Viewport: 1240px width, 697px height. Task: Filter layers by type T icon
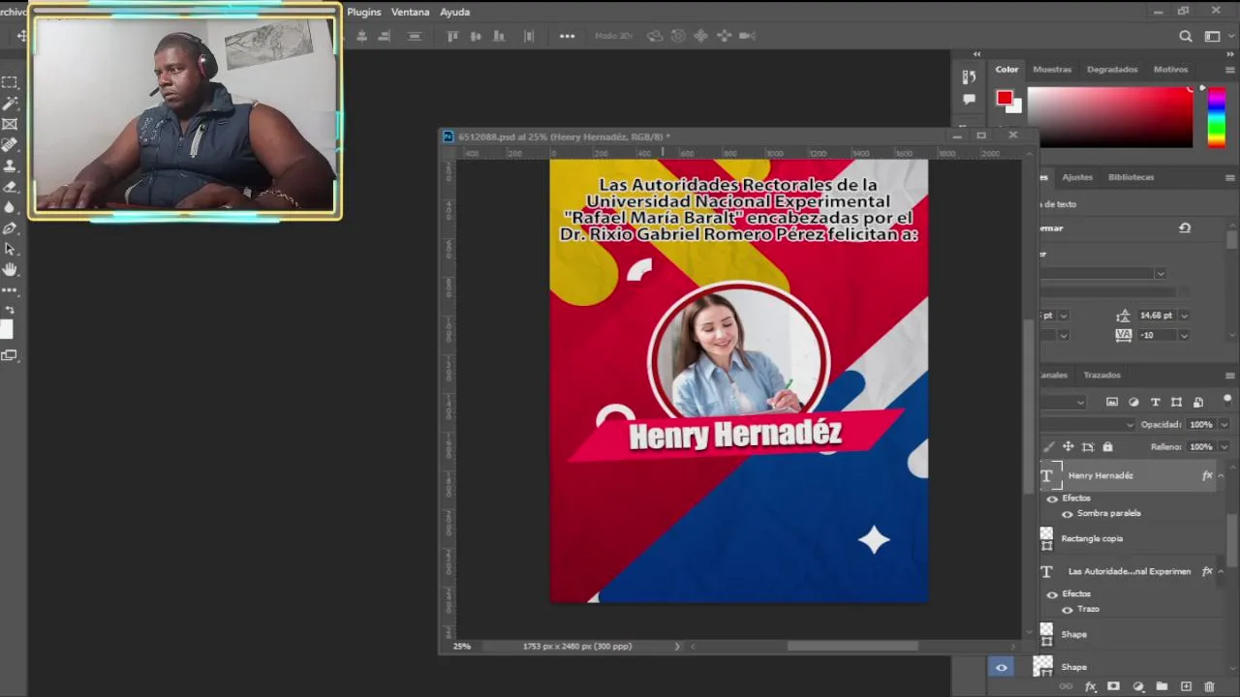pyautogui.click(x=1155, y=402)
